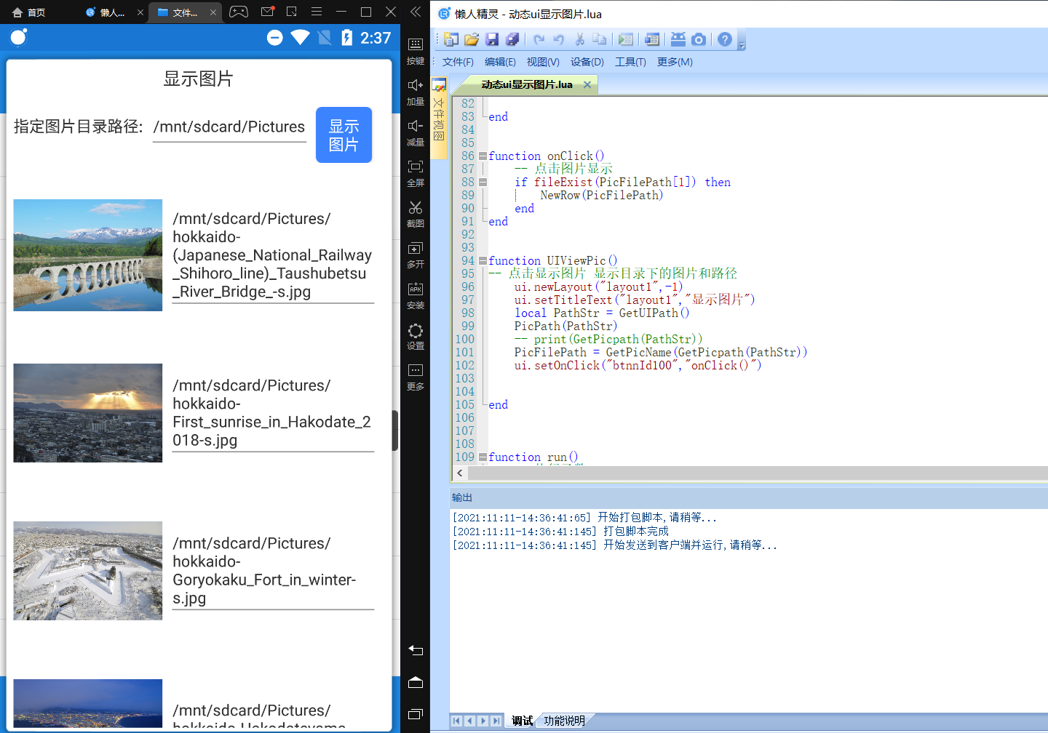Click the Goryokaku Fort winter thumbnail
The height and width of the screenshot is (733, 1048).
(88, 571)
